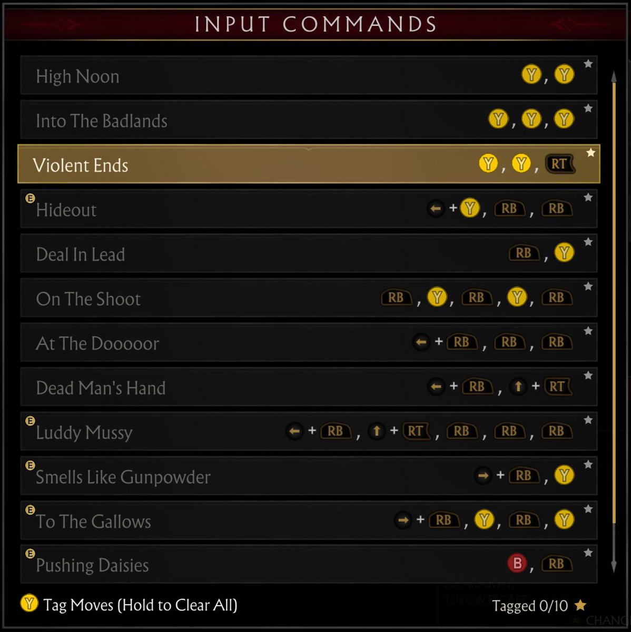Viewport: 631px width, 632px height.
Task: Click the red B button icon on Pushing Daisies
Action: [517, 564]
